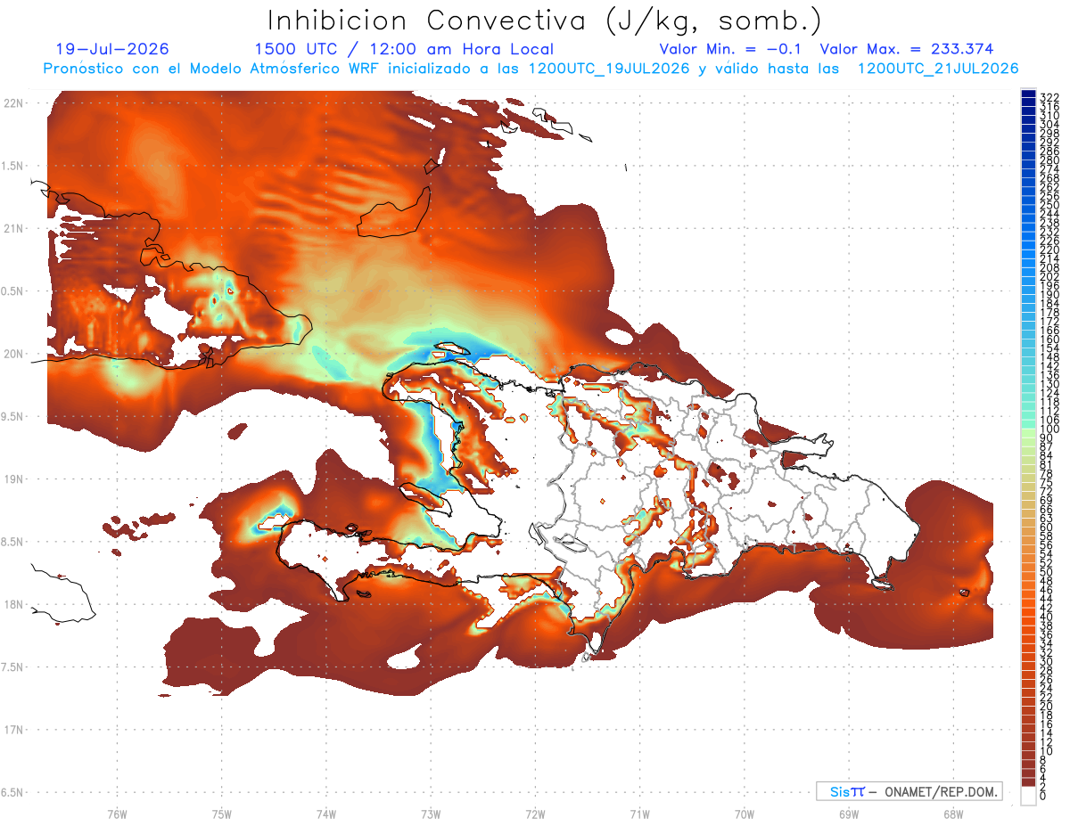The width and height of the screenshot is (1070, 826).
Task: Click the "Valor Min. = -0.1" readout
Action: [731, 49]
